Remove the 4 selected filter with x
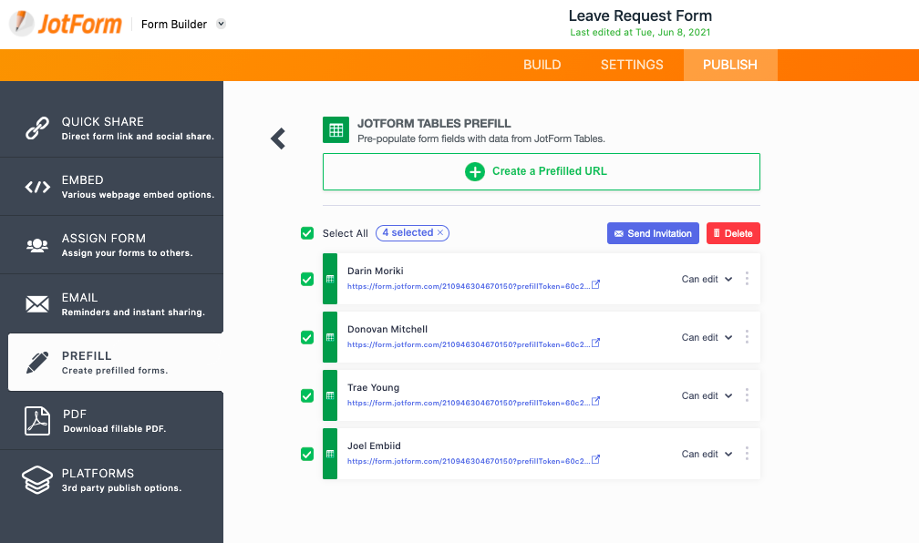 click(440, 233)
